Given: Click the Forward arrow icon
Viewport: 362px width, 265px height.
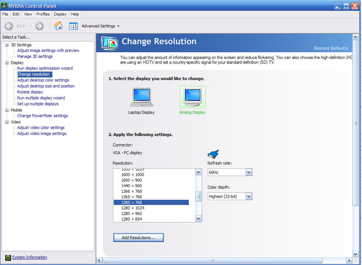Looking at the screenshot, I should click(39, 26).
